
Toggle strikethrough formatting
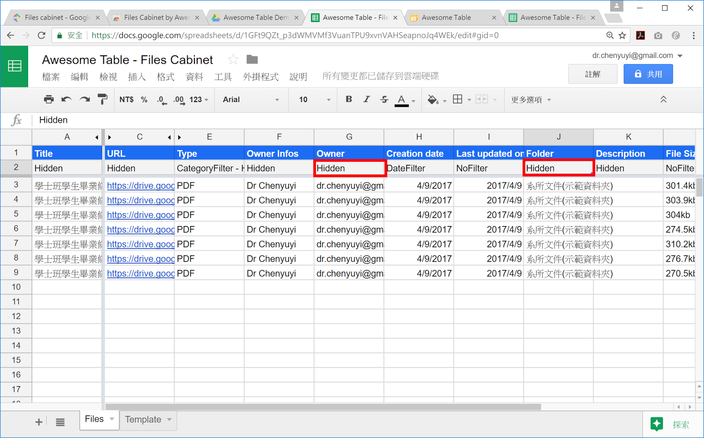coord(384,99)
